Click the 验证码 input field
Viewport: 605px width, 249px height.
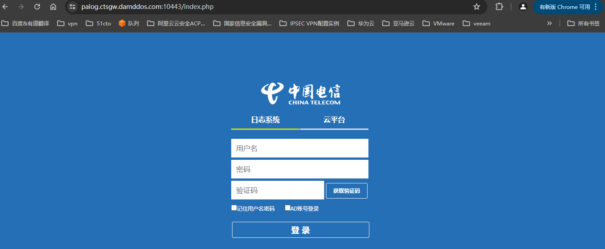277,190
